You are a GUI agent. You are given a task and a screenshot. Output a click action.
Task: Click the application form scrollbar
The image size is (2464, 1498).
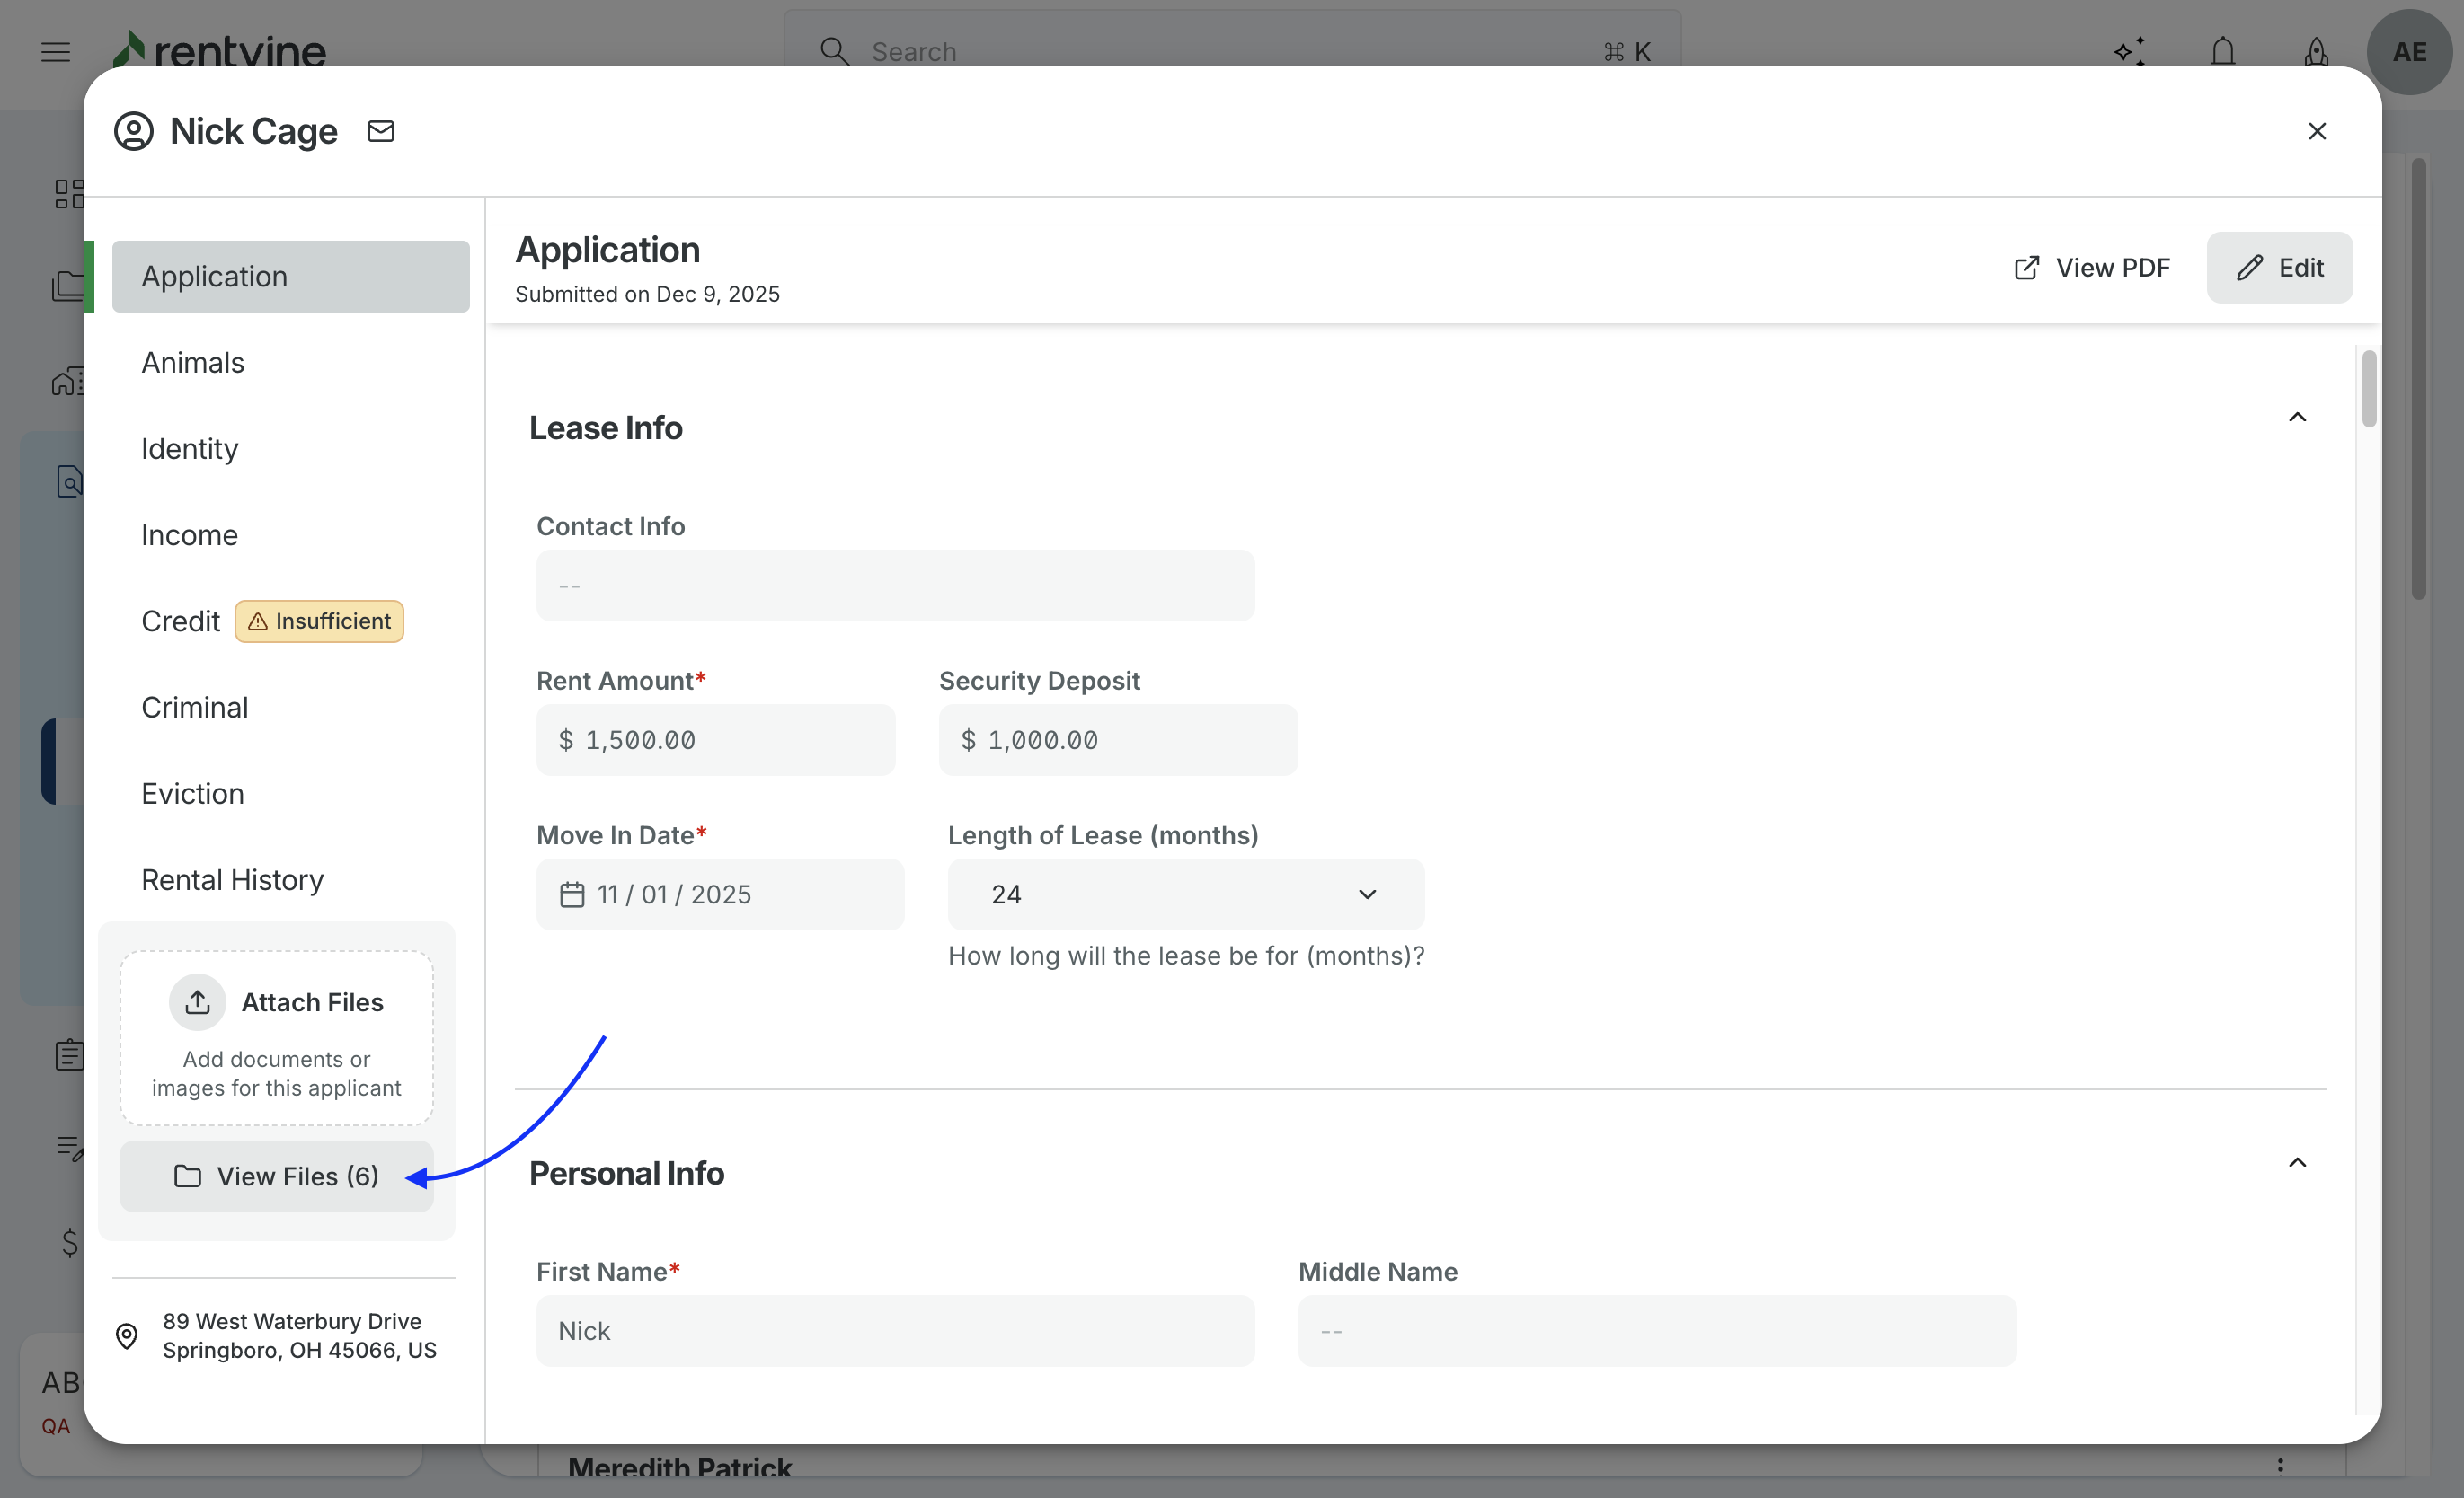(2369, 390)
